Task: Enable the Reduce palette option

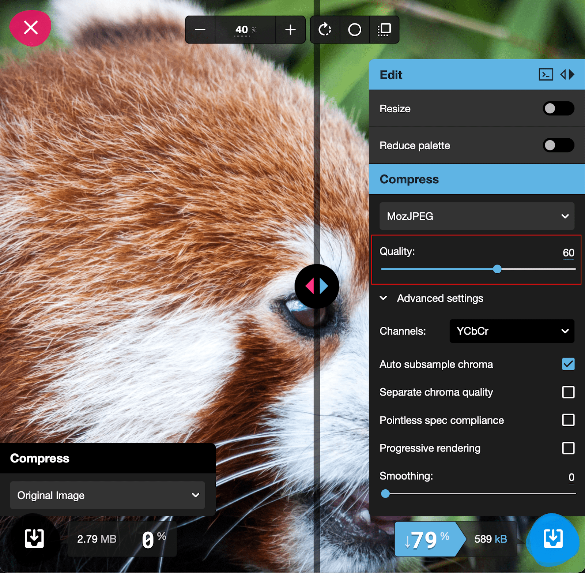Action: pos(559,145)
